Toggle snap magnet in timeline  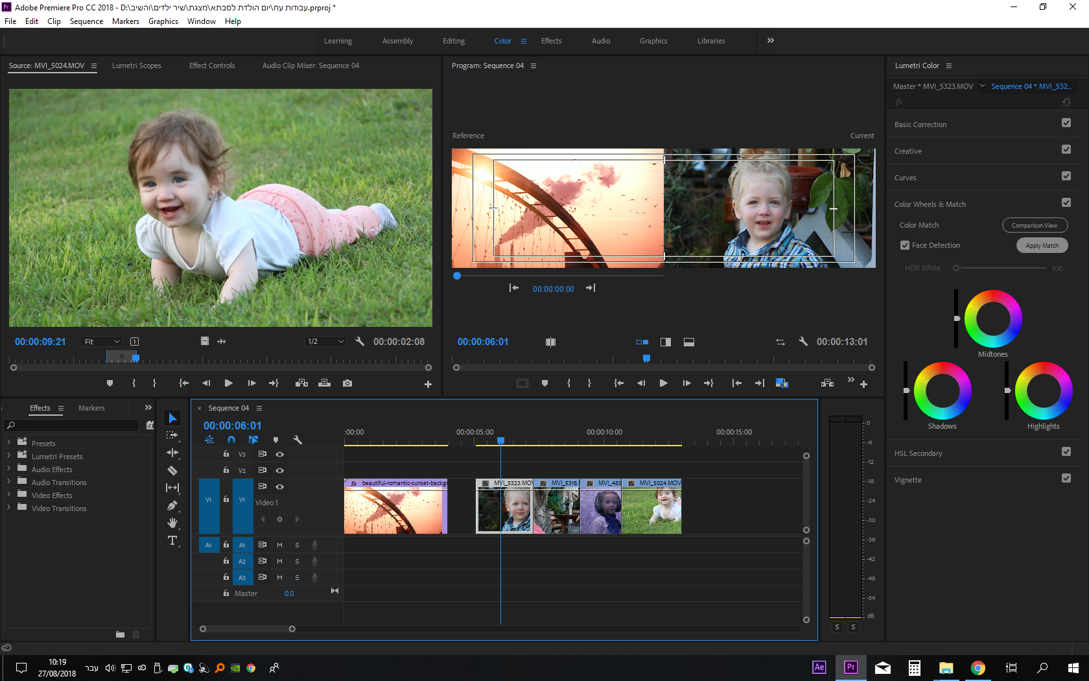(231, 440)
